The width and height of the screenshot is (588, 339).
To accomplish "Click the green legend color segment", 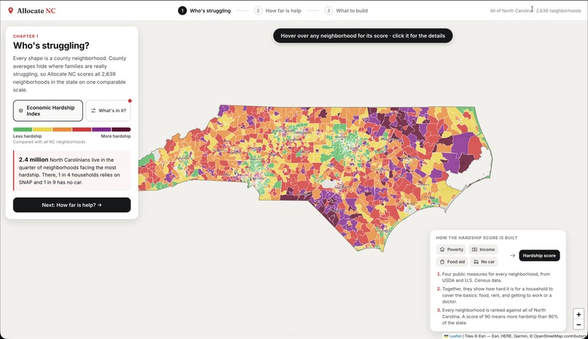I will (23, 129).
